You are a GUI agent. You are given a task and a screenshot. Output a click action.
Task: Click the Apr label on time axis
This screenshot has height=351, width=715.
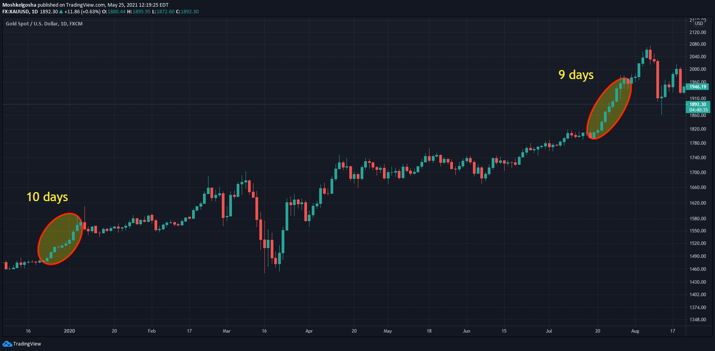tap(309, 331)
